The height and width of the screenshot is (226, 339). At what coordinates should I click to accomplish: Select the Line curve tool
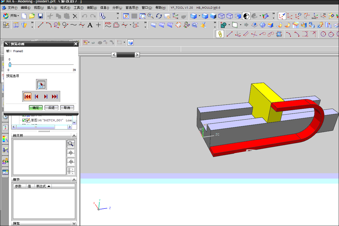[41, 25]
